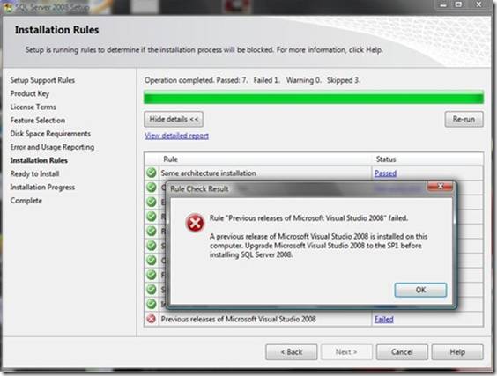Select the Feature Selection step
The image size is (497, 376).
(38, 121)
